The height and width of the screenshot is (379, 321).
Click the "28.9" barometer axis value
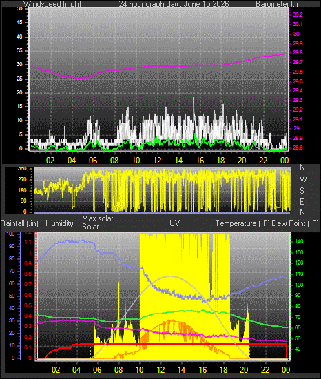298,138
